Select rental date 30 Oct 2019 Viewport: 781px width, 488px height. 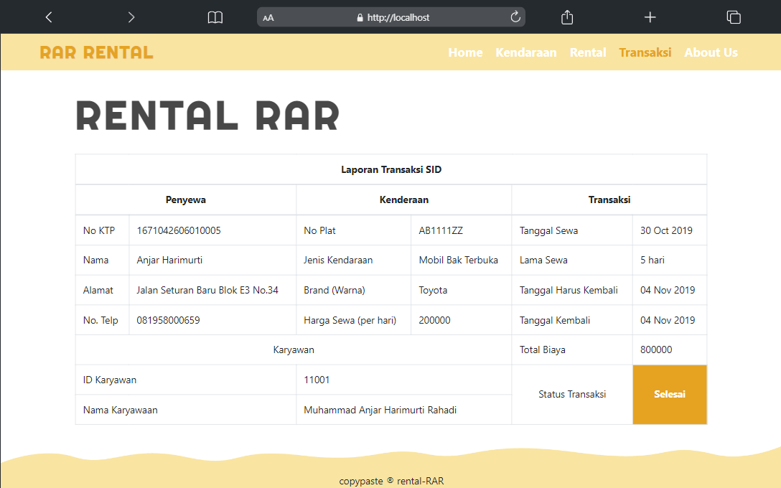(666, 230)
